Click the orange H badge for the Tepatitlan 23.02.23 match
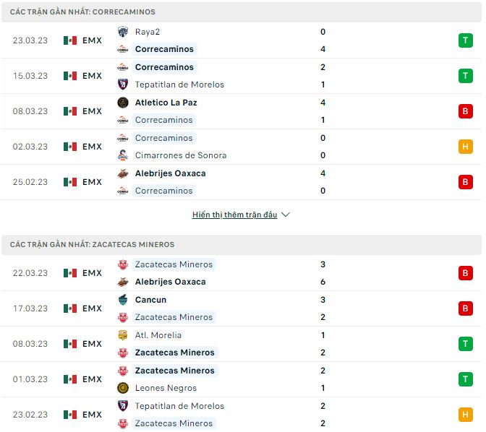The width and height of the screenshot is (486, 432). [x=465, y=415]
